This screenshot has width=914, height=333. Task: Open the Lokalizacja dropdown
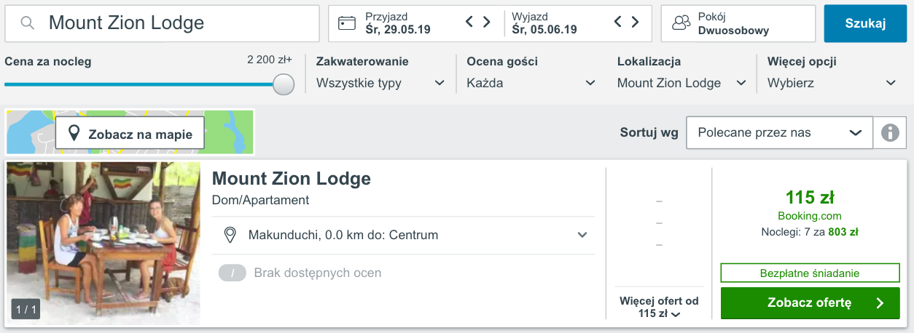pos(682,83)
